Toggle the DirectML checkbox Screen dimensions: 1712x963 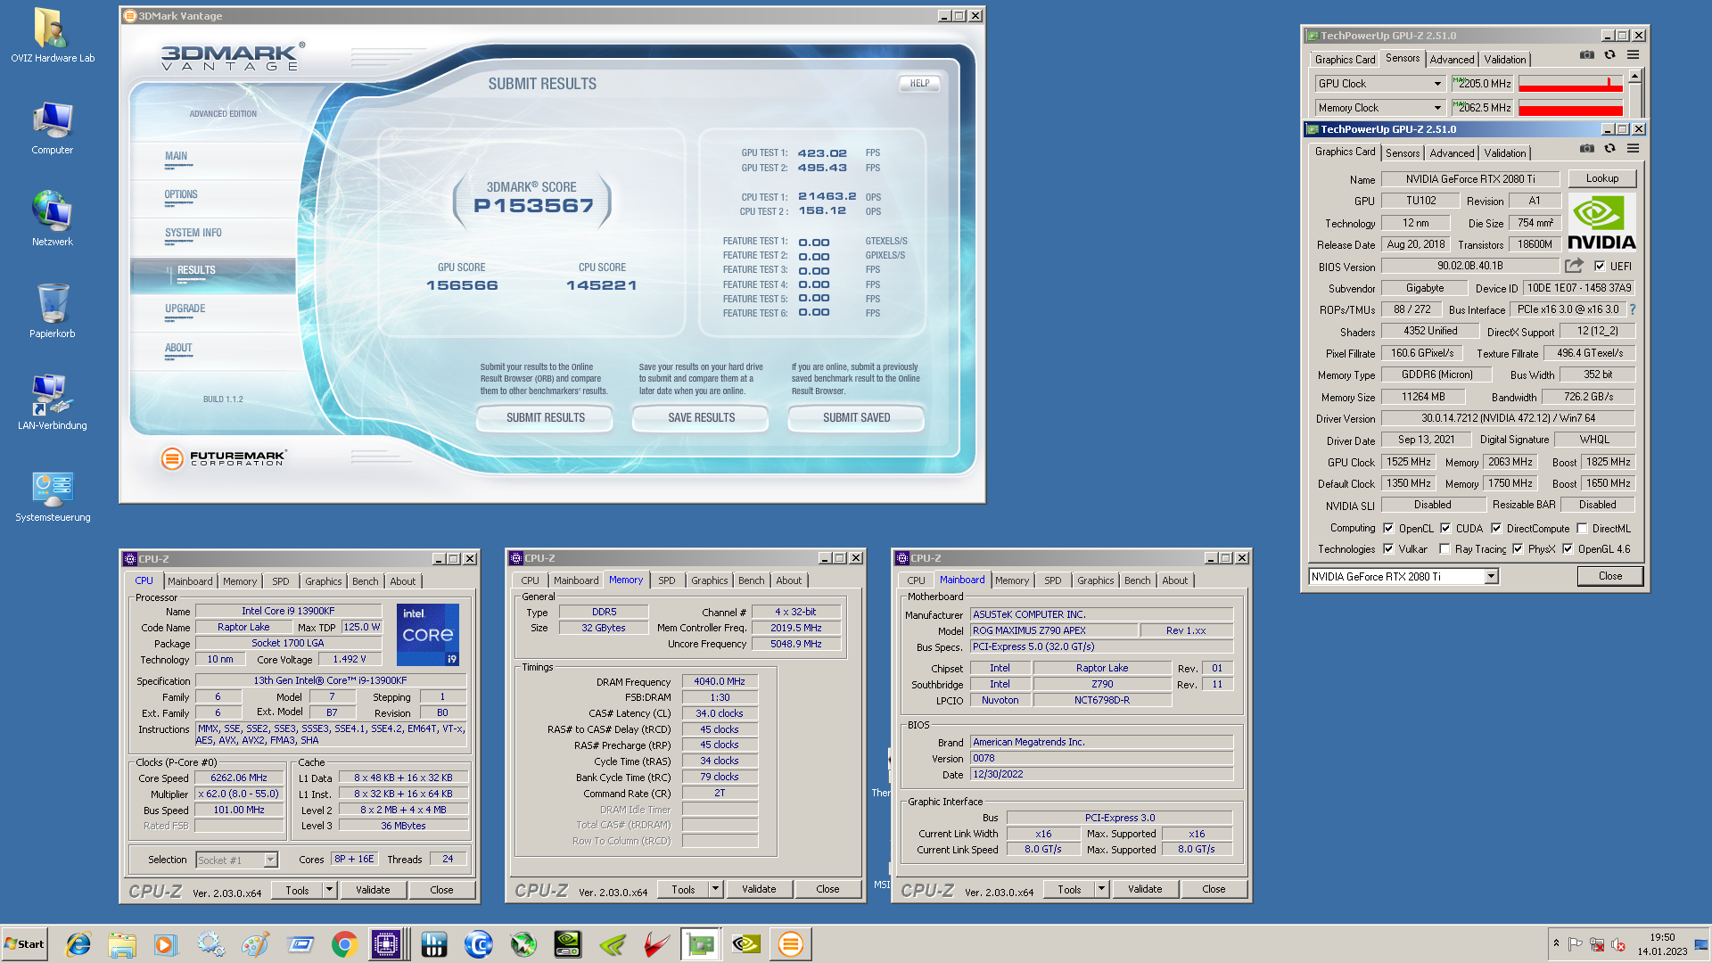(1582, 528)
